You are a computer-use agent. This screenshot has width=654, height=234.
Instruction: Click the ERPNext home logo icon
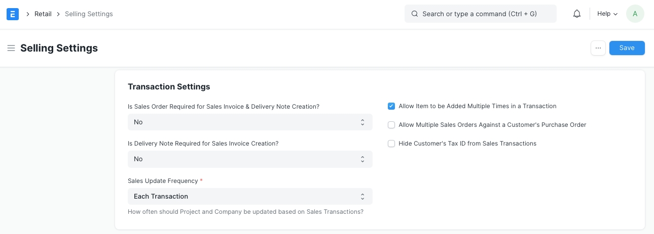13,14
